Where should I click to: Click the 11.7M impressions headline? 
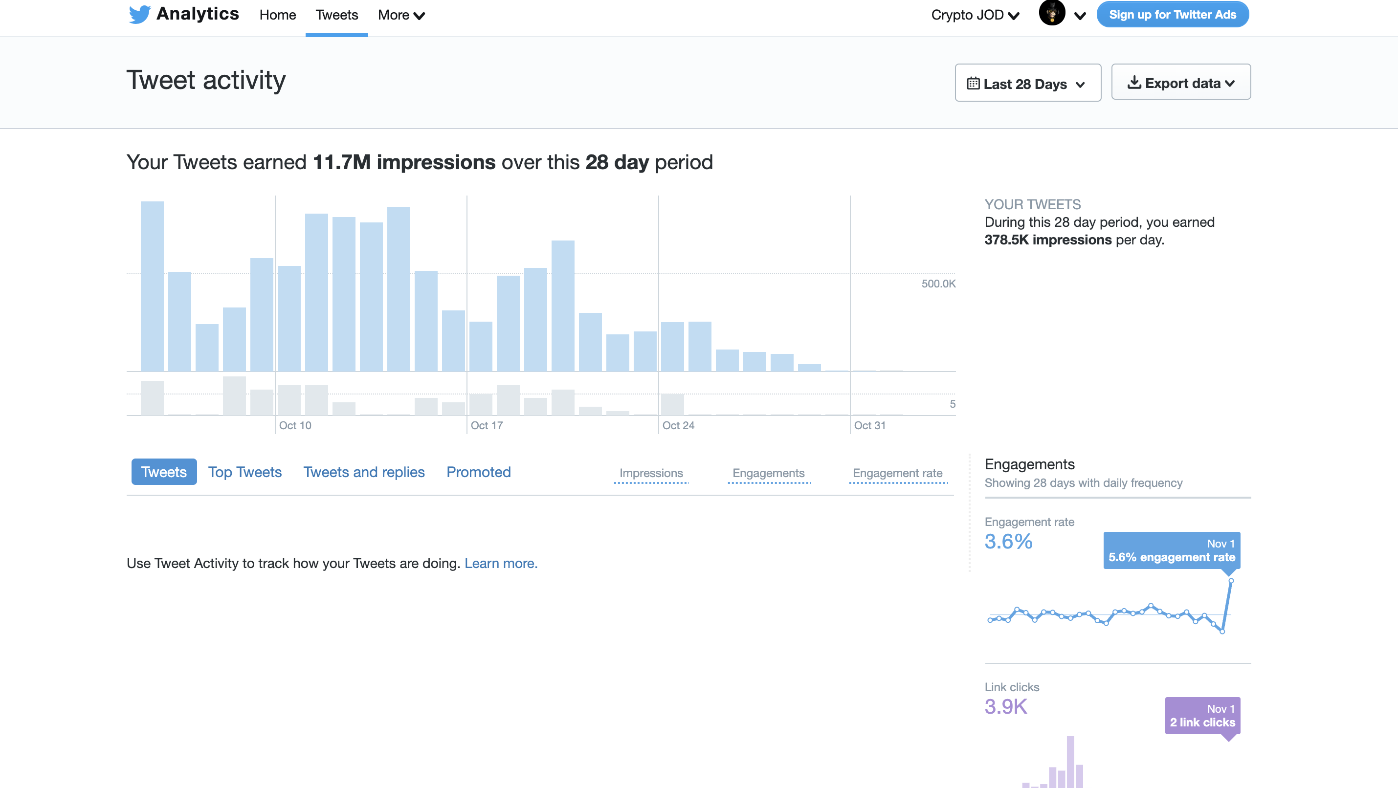pyautogui.click(x=404, y=162)
